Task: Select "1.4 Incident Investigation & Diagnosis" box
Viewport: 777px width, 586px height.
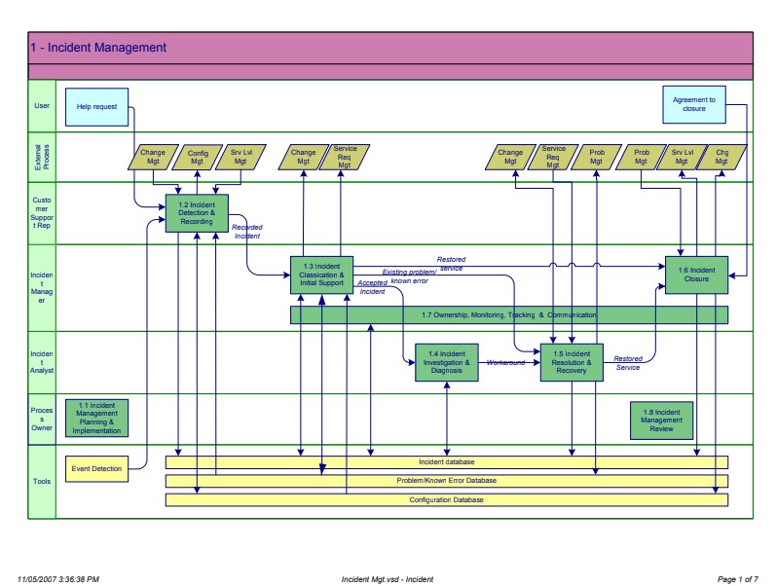Action: [447, 362]
